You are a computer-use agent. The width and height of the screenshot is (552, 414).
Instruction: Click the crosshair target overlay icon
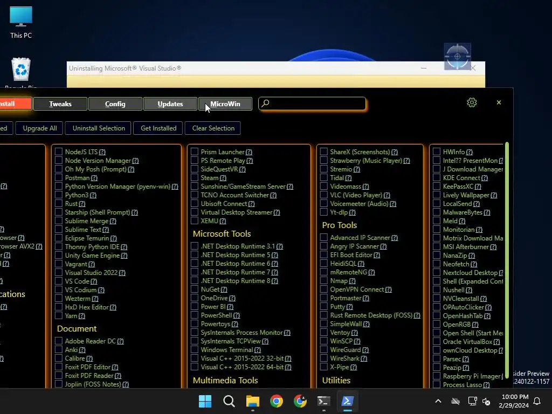click(x=457, y=56)
